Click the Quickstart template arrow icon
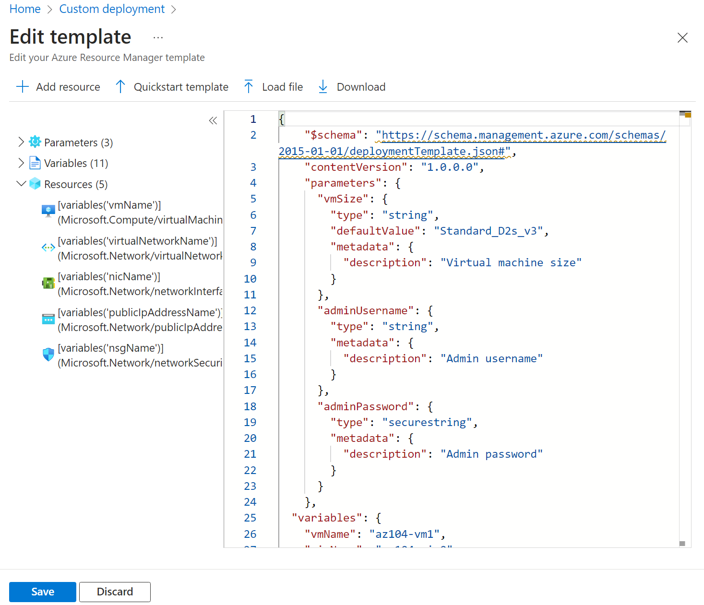704x605 pixels. point(120,87)
